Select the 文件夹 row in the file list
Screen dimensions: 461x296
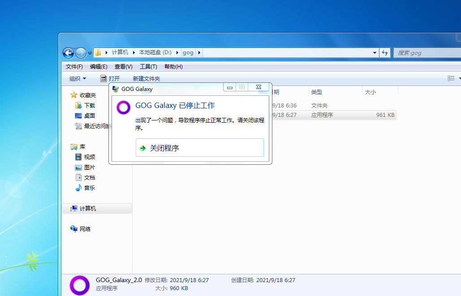pyautogui.click(x=334, y=105)
